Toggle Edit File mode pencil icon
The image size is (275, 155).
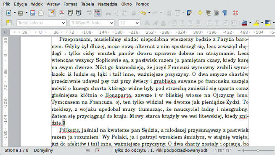[x=51, y=13]
